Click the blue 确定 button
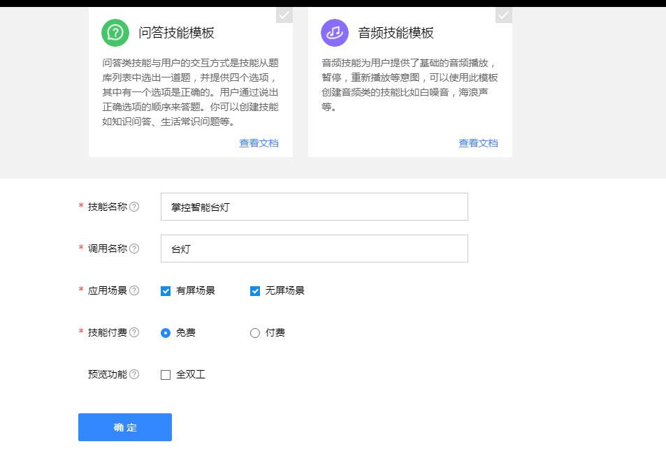 coord(125,427)
